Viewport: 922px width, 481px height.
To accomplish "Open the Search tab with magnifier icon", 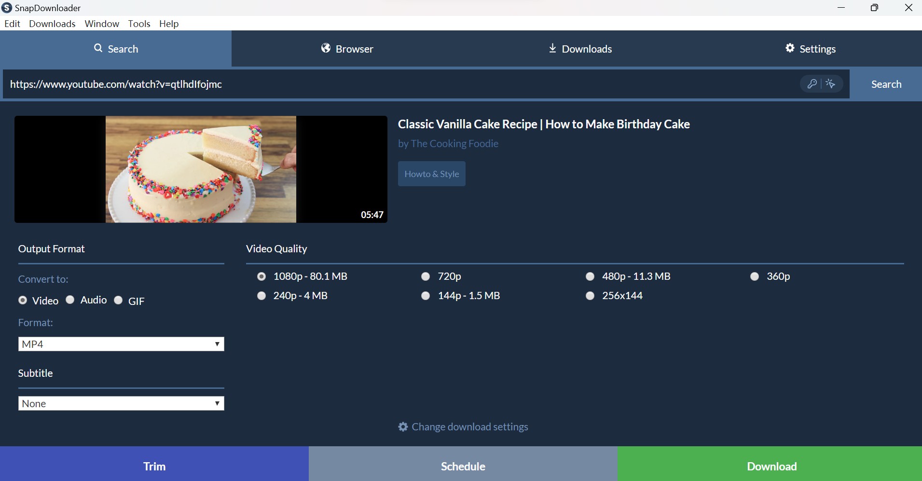I will point(116,49).
